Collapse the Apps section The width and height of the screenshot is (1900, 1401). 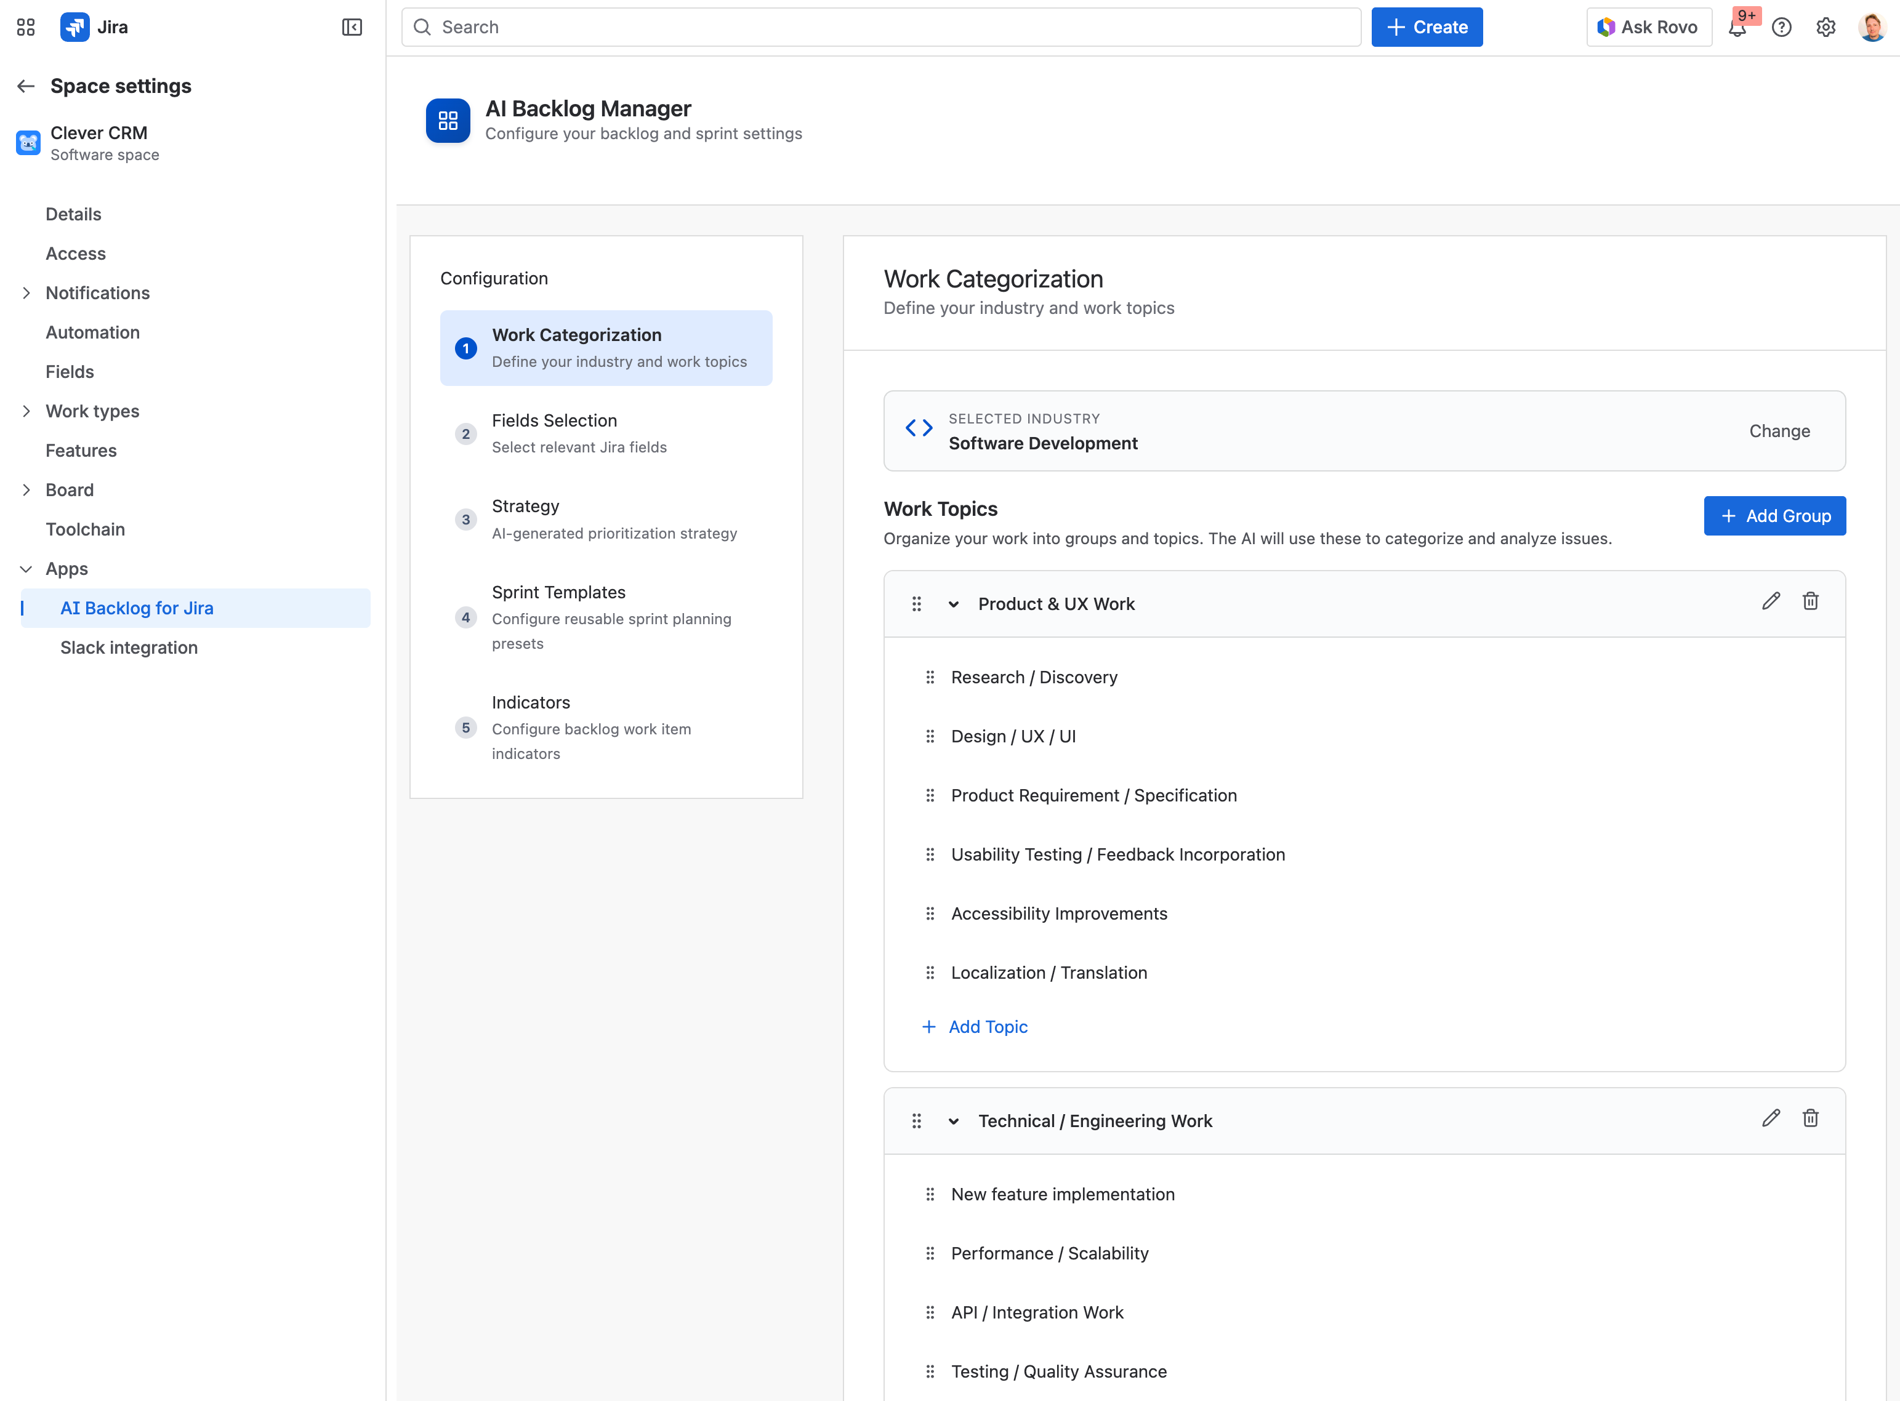click(x=26, y=568)
